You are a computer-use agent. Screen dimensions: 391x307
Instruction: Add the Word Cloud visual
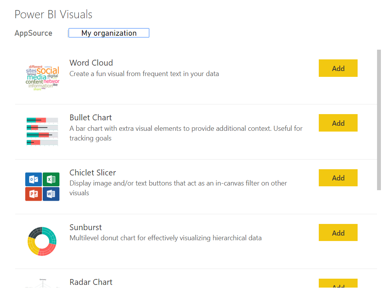[338, 68]
